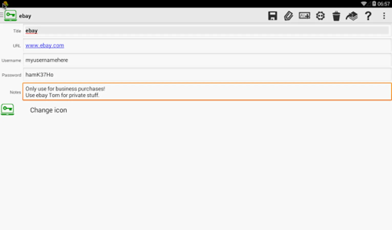The image size is (392, 230).
Task: Focus the Username field myusernamehere
Action: [x=207, y=60]
